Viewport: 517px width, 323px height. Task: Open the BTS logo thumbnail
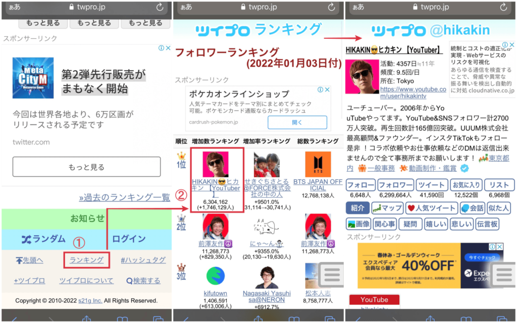click(318, 165)
